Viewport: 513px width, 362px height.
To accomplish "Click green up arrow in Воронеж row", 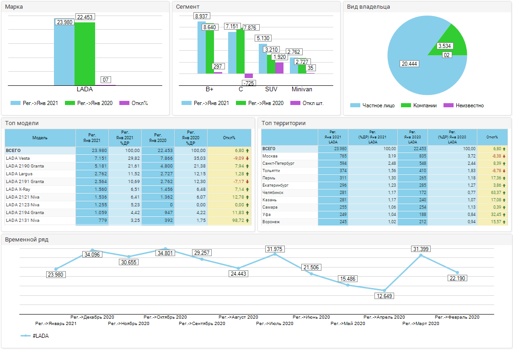I will coord(504,222).
